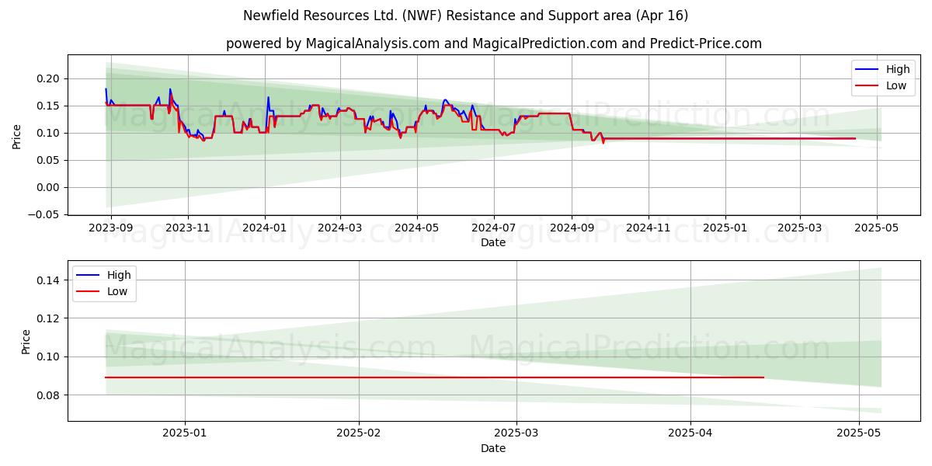Click top chart y-axis value '0.00'
This screenshot has height=466, width=932.
coord(48,187)
